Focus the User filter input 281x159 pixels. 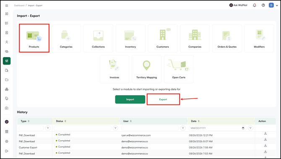tap(150, 128)
